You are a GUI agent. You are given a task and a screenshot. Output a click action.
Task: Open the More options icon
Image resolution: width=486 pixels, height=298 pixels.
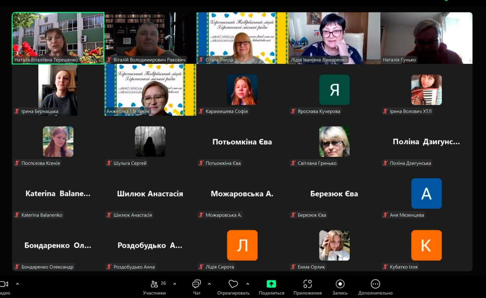[x=375, y=284]
